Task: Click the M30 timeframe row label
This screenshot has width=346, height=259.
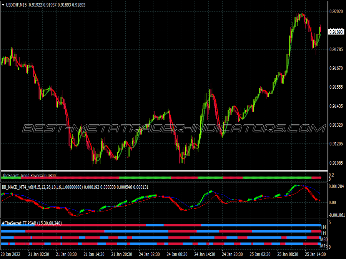Action: pos(324,239)
